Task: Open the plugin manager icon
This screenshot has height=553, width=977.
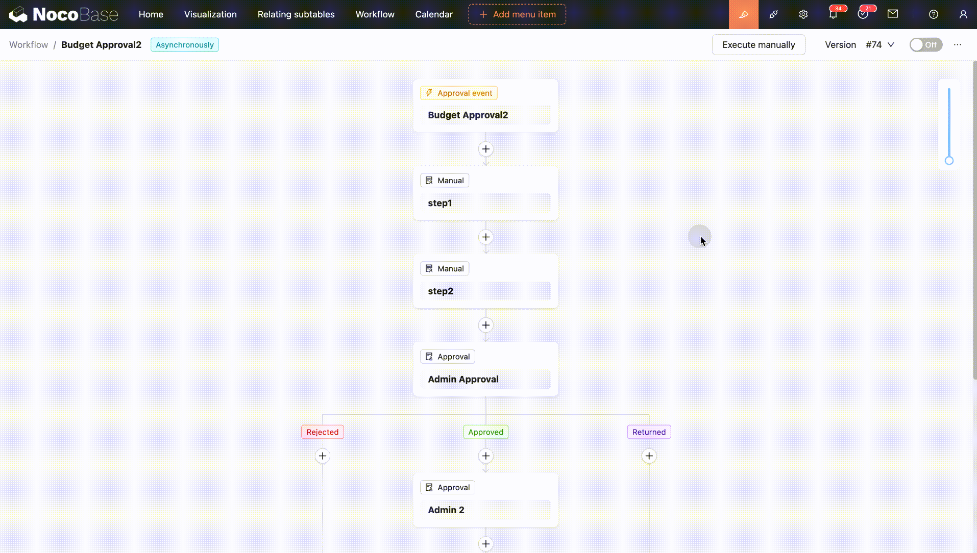Action: pyautogui.click(x=773, y=14)
